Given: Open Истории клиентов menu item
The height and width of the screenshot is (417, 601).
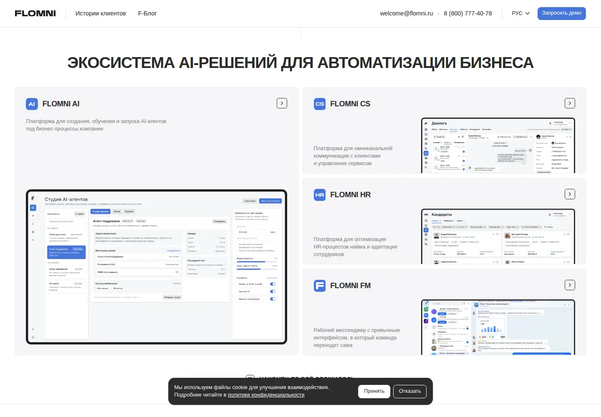Looking at the screenshot, I should click(101, 13).
